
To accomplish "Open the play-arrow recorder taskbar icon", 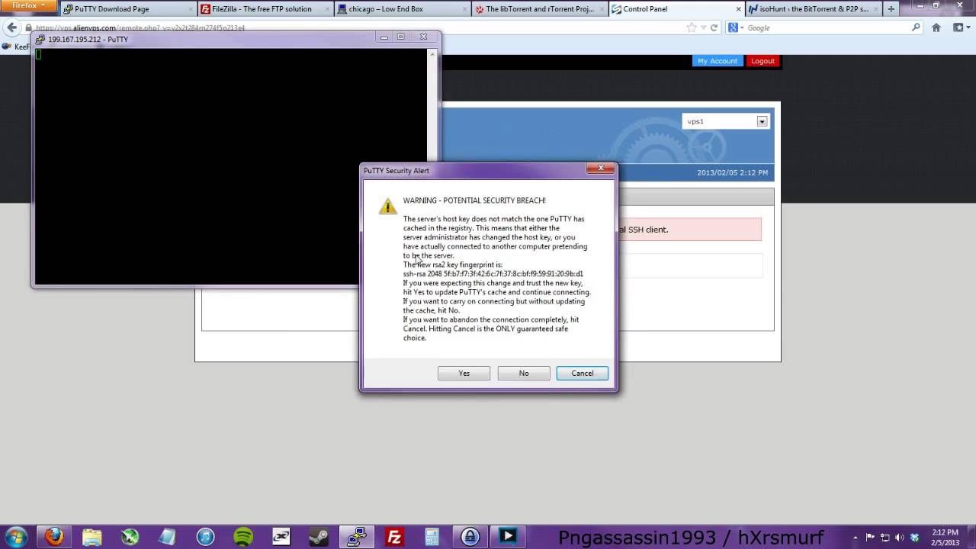I will [508, 537].
